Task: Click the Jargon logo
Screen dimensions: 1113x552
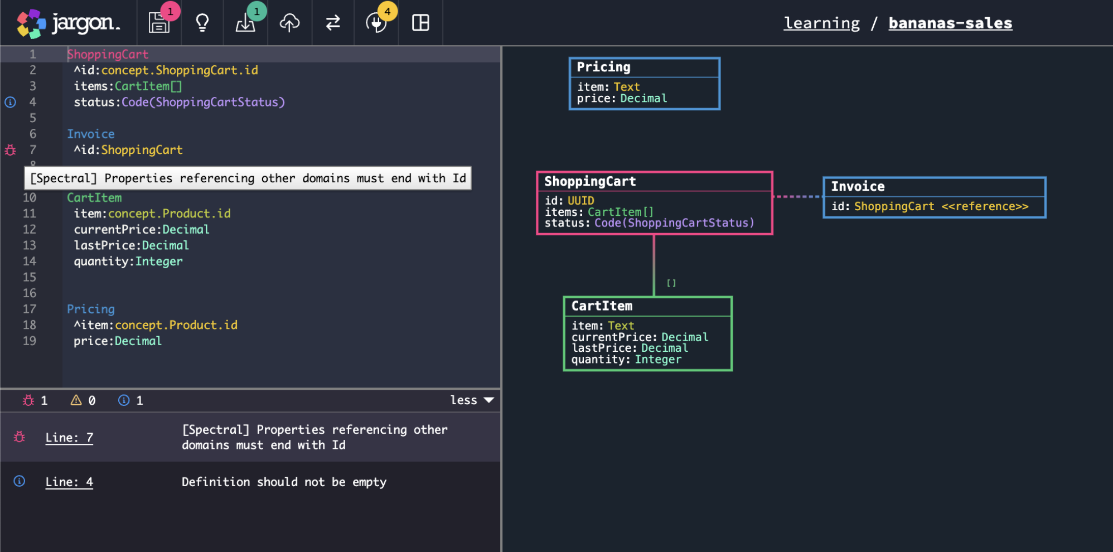Action: [x=68, y=23]
